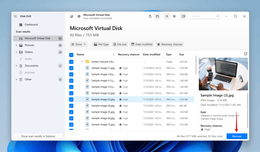260x152 pixels.
Task: Expand the Pictures category in sidebar
Action: click(x=17, y=45)
